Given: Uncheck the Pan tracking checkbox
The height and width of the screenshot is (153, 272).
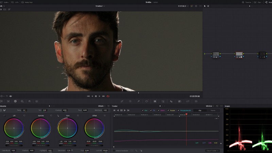Looking at the screenshot, I should (x=143, y=110).
